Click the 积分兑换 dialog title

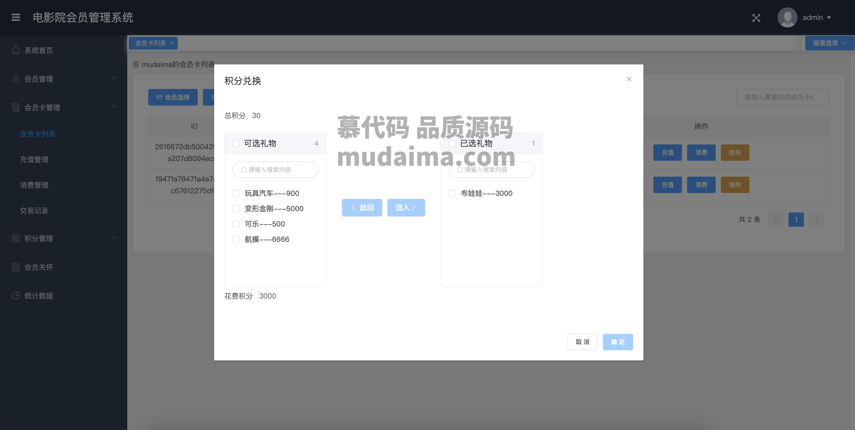(x=243, y=81)
